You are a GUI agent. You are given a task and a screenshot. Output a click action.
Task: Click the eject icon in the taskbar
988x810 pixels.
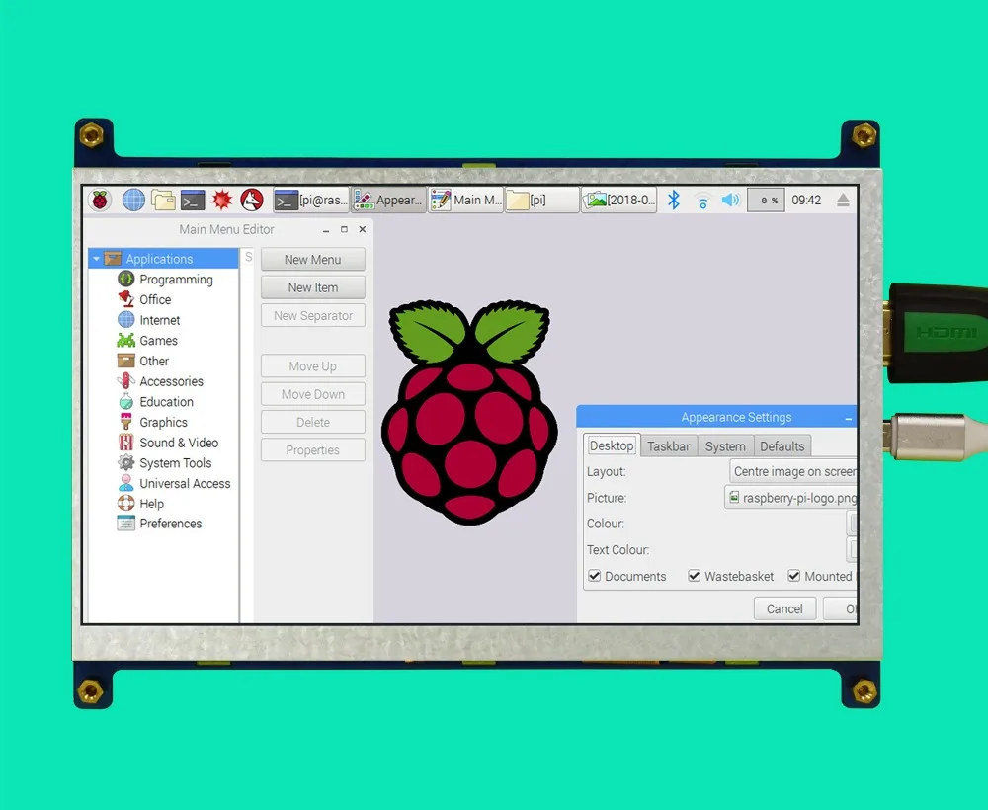pos(843,201)
